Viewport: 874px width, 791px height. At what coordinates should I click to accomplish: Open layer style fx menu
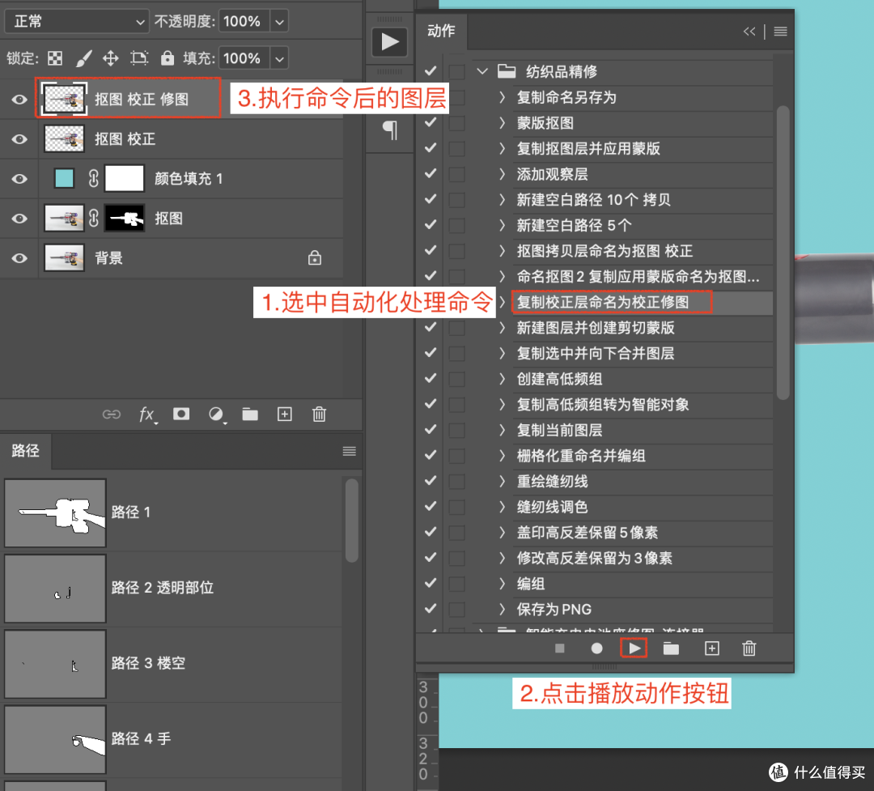pyautogui.click(x=147, y=415)
